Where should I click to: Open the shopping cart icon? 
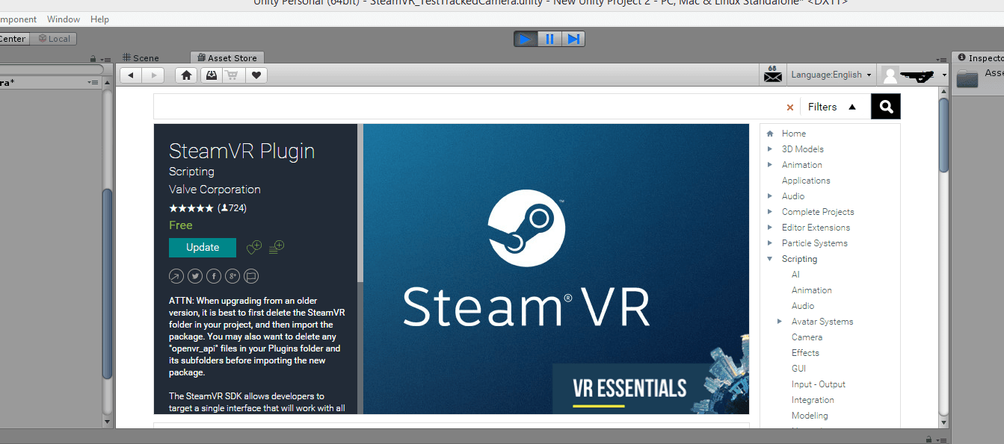point(232,75)
